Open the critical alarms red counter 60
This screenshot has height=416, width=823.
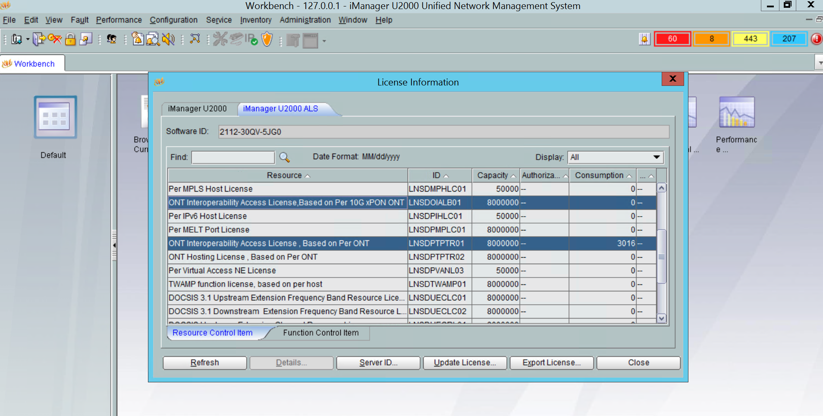coord(672,39)
